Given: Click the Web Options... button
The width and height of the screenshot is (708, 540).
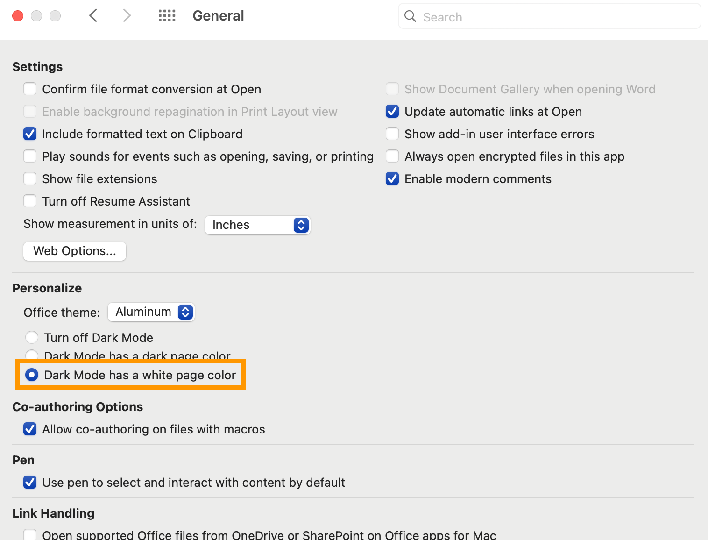Looking at the screenshot, I should pos(75,251).
